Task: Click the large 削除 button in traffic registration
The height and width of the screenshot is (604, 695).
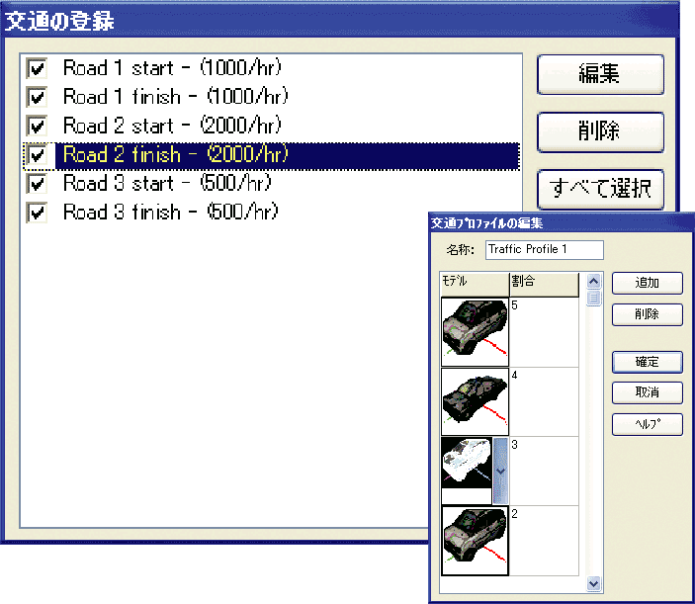Action: pyautogui.click(x=600, y=132)
